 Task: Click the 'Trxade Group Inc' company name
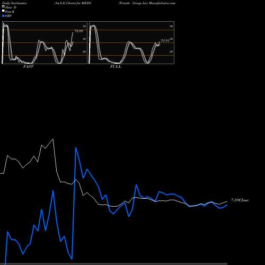pyautogui.click(x=133, y=3)
